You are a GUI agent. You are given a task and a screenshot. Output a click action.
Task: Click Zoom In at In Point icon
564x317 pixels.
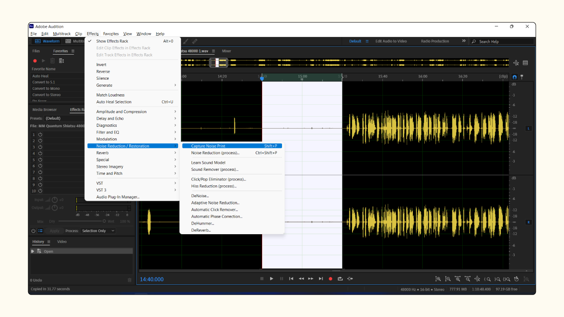point(487,279)
